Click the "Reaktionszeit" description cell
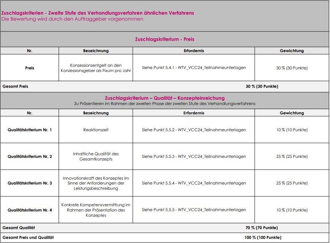 click(x=96, y=130)
